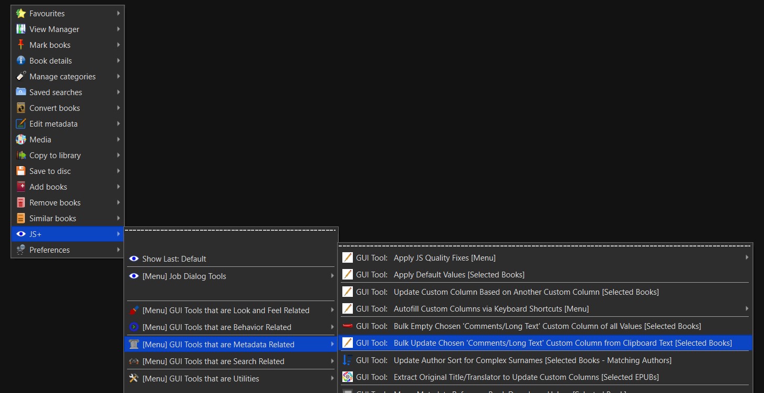
Task: Click the Preferences gear icon
Action: 21,250
